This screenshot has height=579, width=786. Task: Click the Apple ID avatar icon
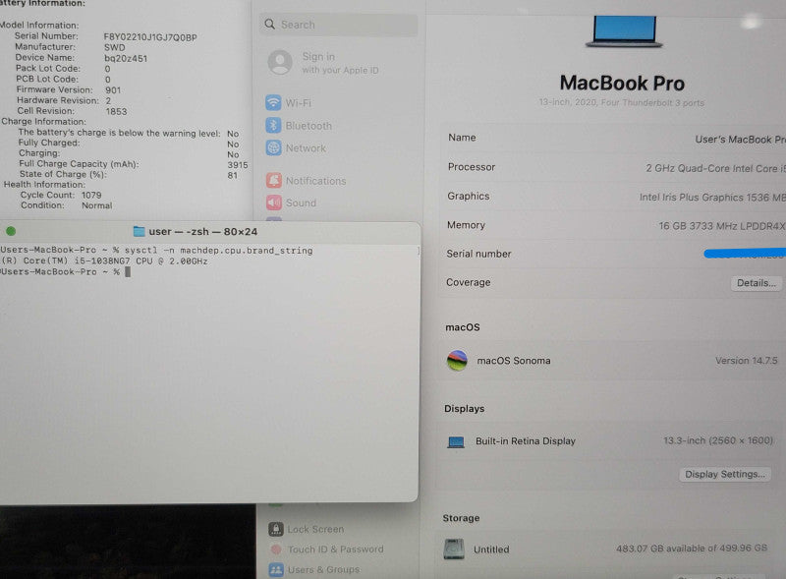tap(280, 62)
